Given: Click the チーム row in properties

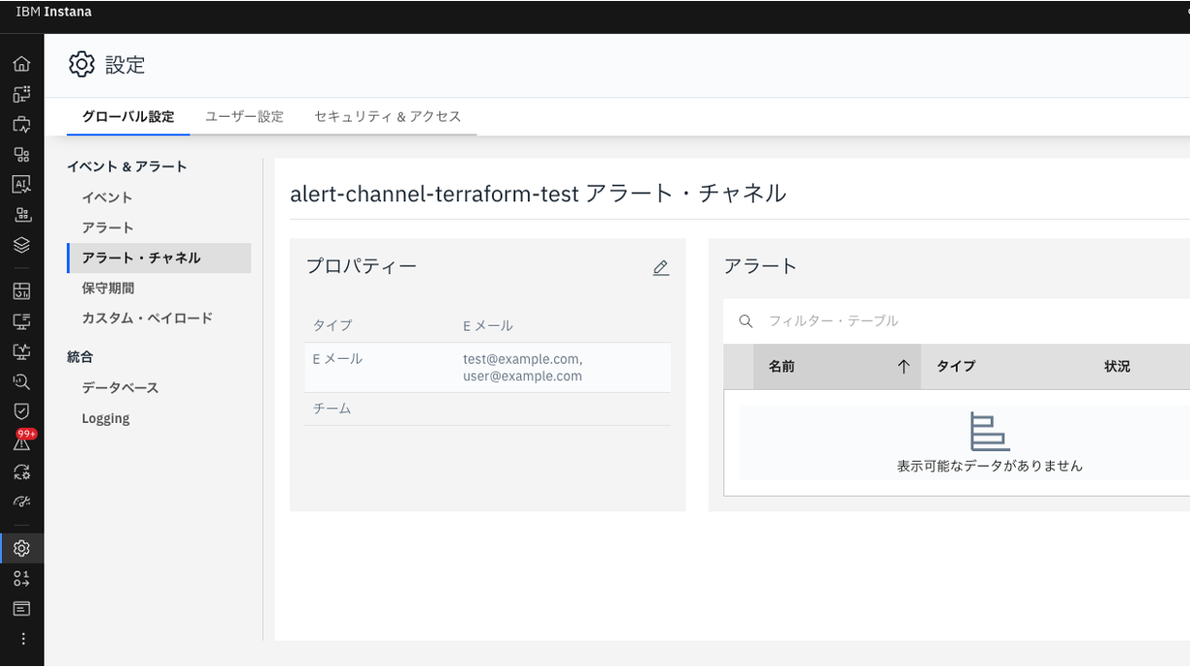Looking at the screenshot, I should [x=488, y=409].
